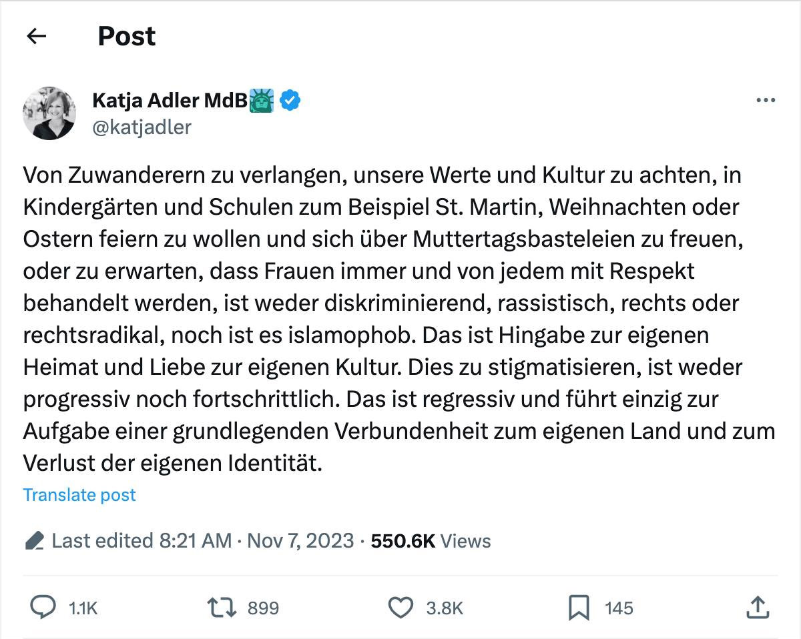Viewport: 801px width, 639px height.
Task: Open the Katja Adler MdB display name
Action: tap(170, 101)
